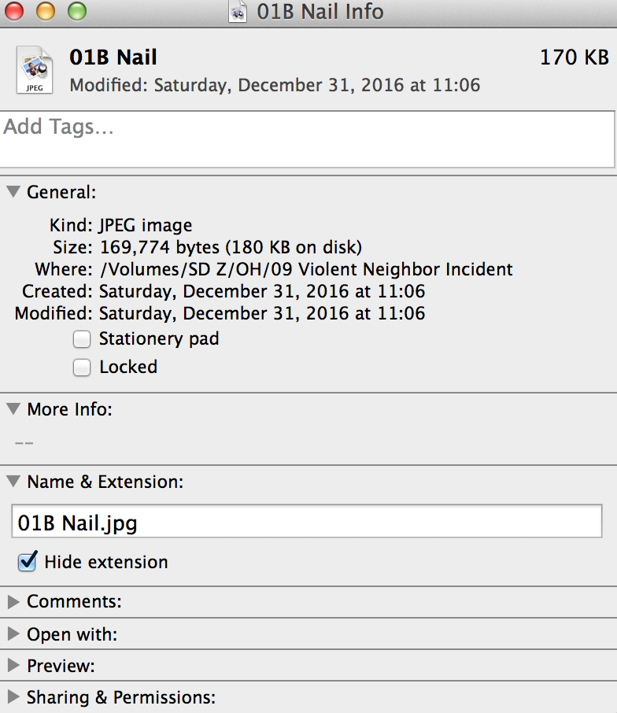Collapse the Name & Extension section
Screen dimensions: 617x713
click(13, 481)
